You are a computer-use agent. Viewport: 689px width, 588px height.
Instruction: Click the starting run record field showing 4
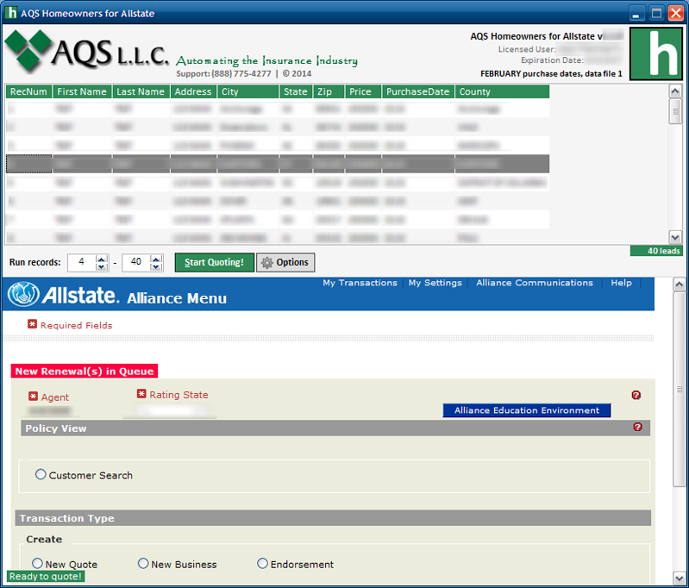[82, 262]
